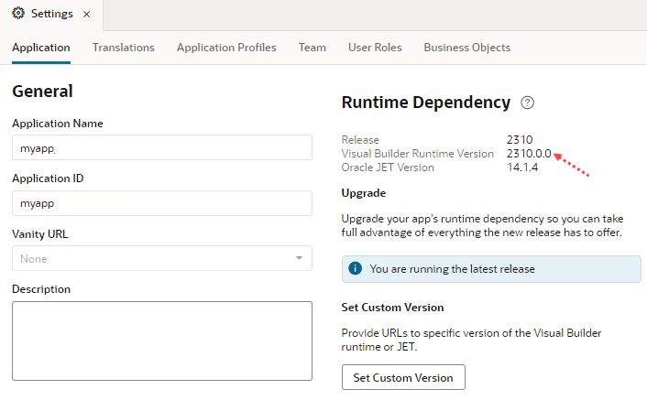Go to the Team tab

tap(312, 48)
